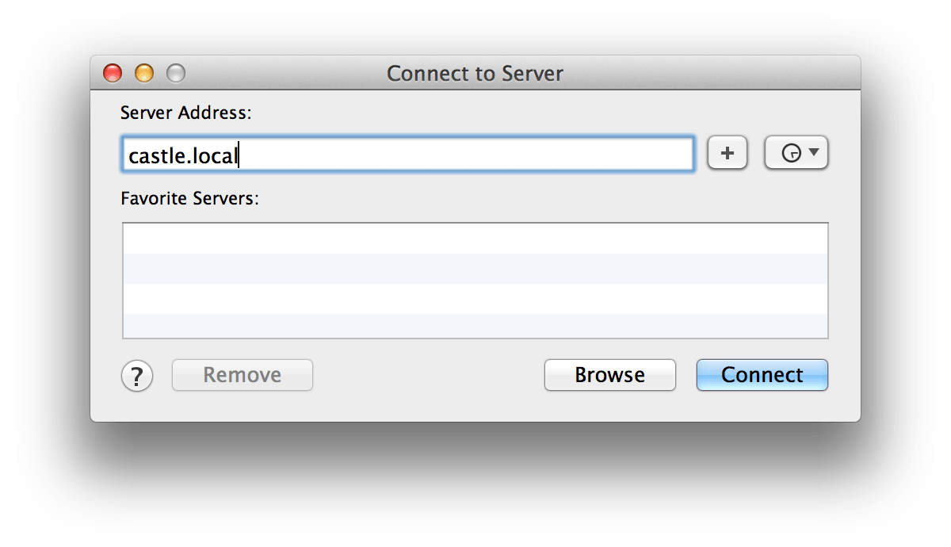Select the second row in Favorite Servers list
This screenshot has width=951, height=547.
475,269
